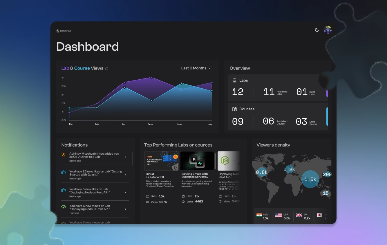Viewport: 387px width, 245px height.
Task: Click the blue Course legend word
Action: pyautogui.click(x=82, y=68)
